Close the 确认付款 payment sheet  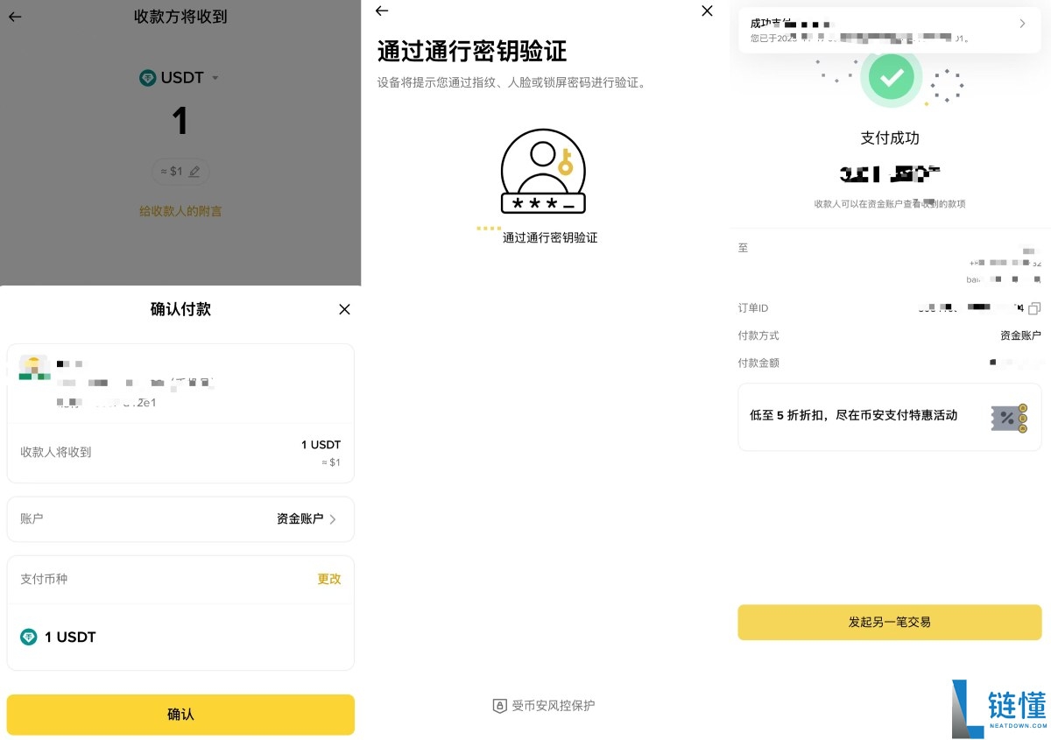pyautogui.click(x=343, y=309)
